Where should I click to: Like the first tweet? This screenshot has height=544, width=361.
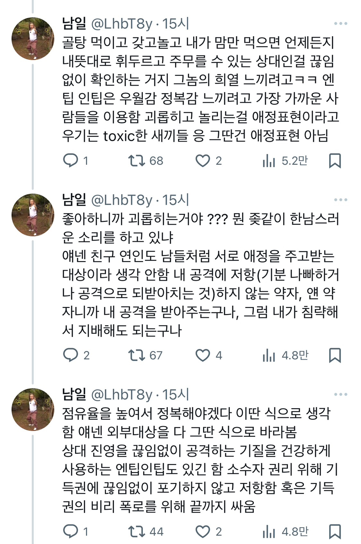click(x=203, y=161)
